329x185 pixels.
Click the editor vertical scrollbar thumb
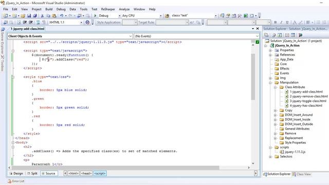pyautogui.click(x=253, y=77)
